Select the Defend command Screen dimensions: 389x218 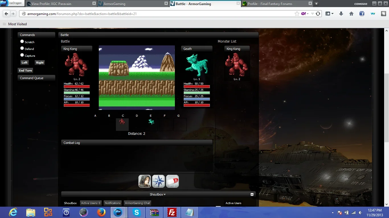(22, 48)
